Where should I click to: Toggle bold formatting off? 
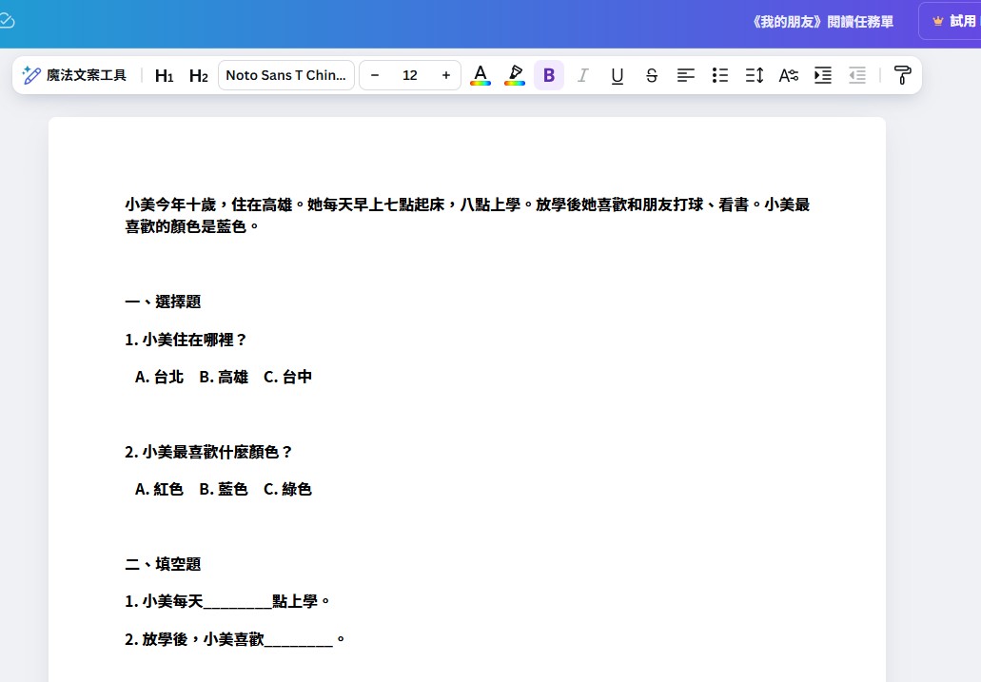pos(548,75)
